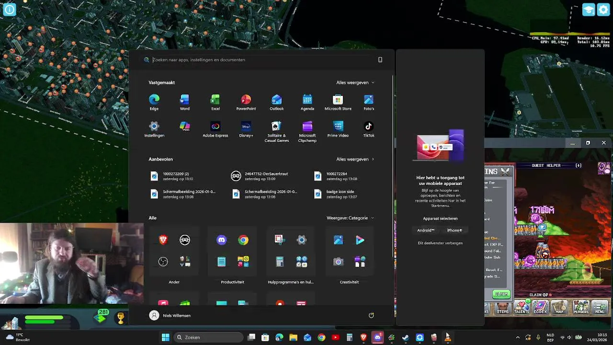Expand Alles weergeven for Aanbevolen

click(355, 159)
